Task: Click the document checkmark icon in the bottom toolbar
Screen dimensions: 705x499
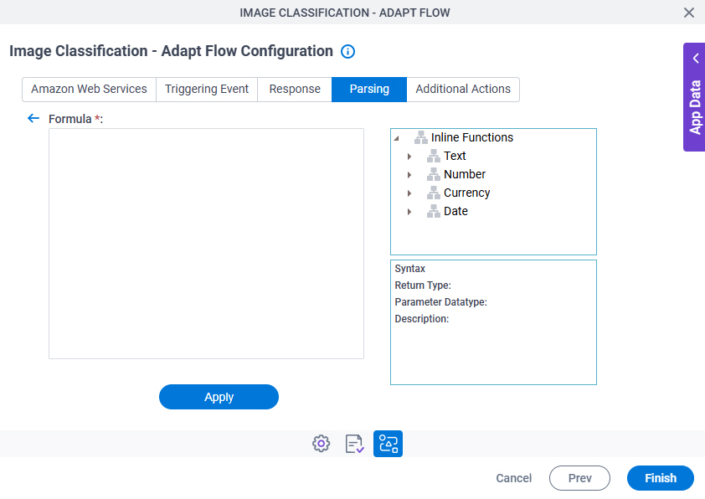Action: pos(354,444)
